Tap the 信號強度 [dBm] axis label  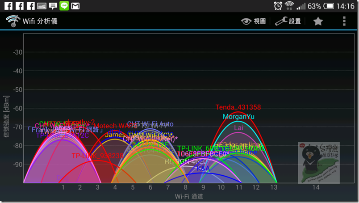tap(6, 116)
